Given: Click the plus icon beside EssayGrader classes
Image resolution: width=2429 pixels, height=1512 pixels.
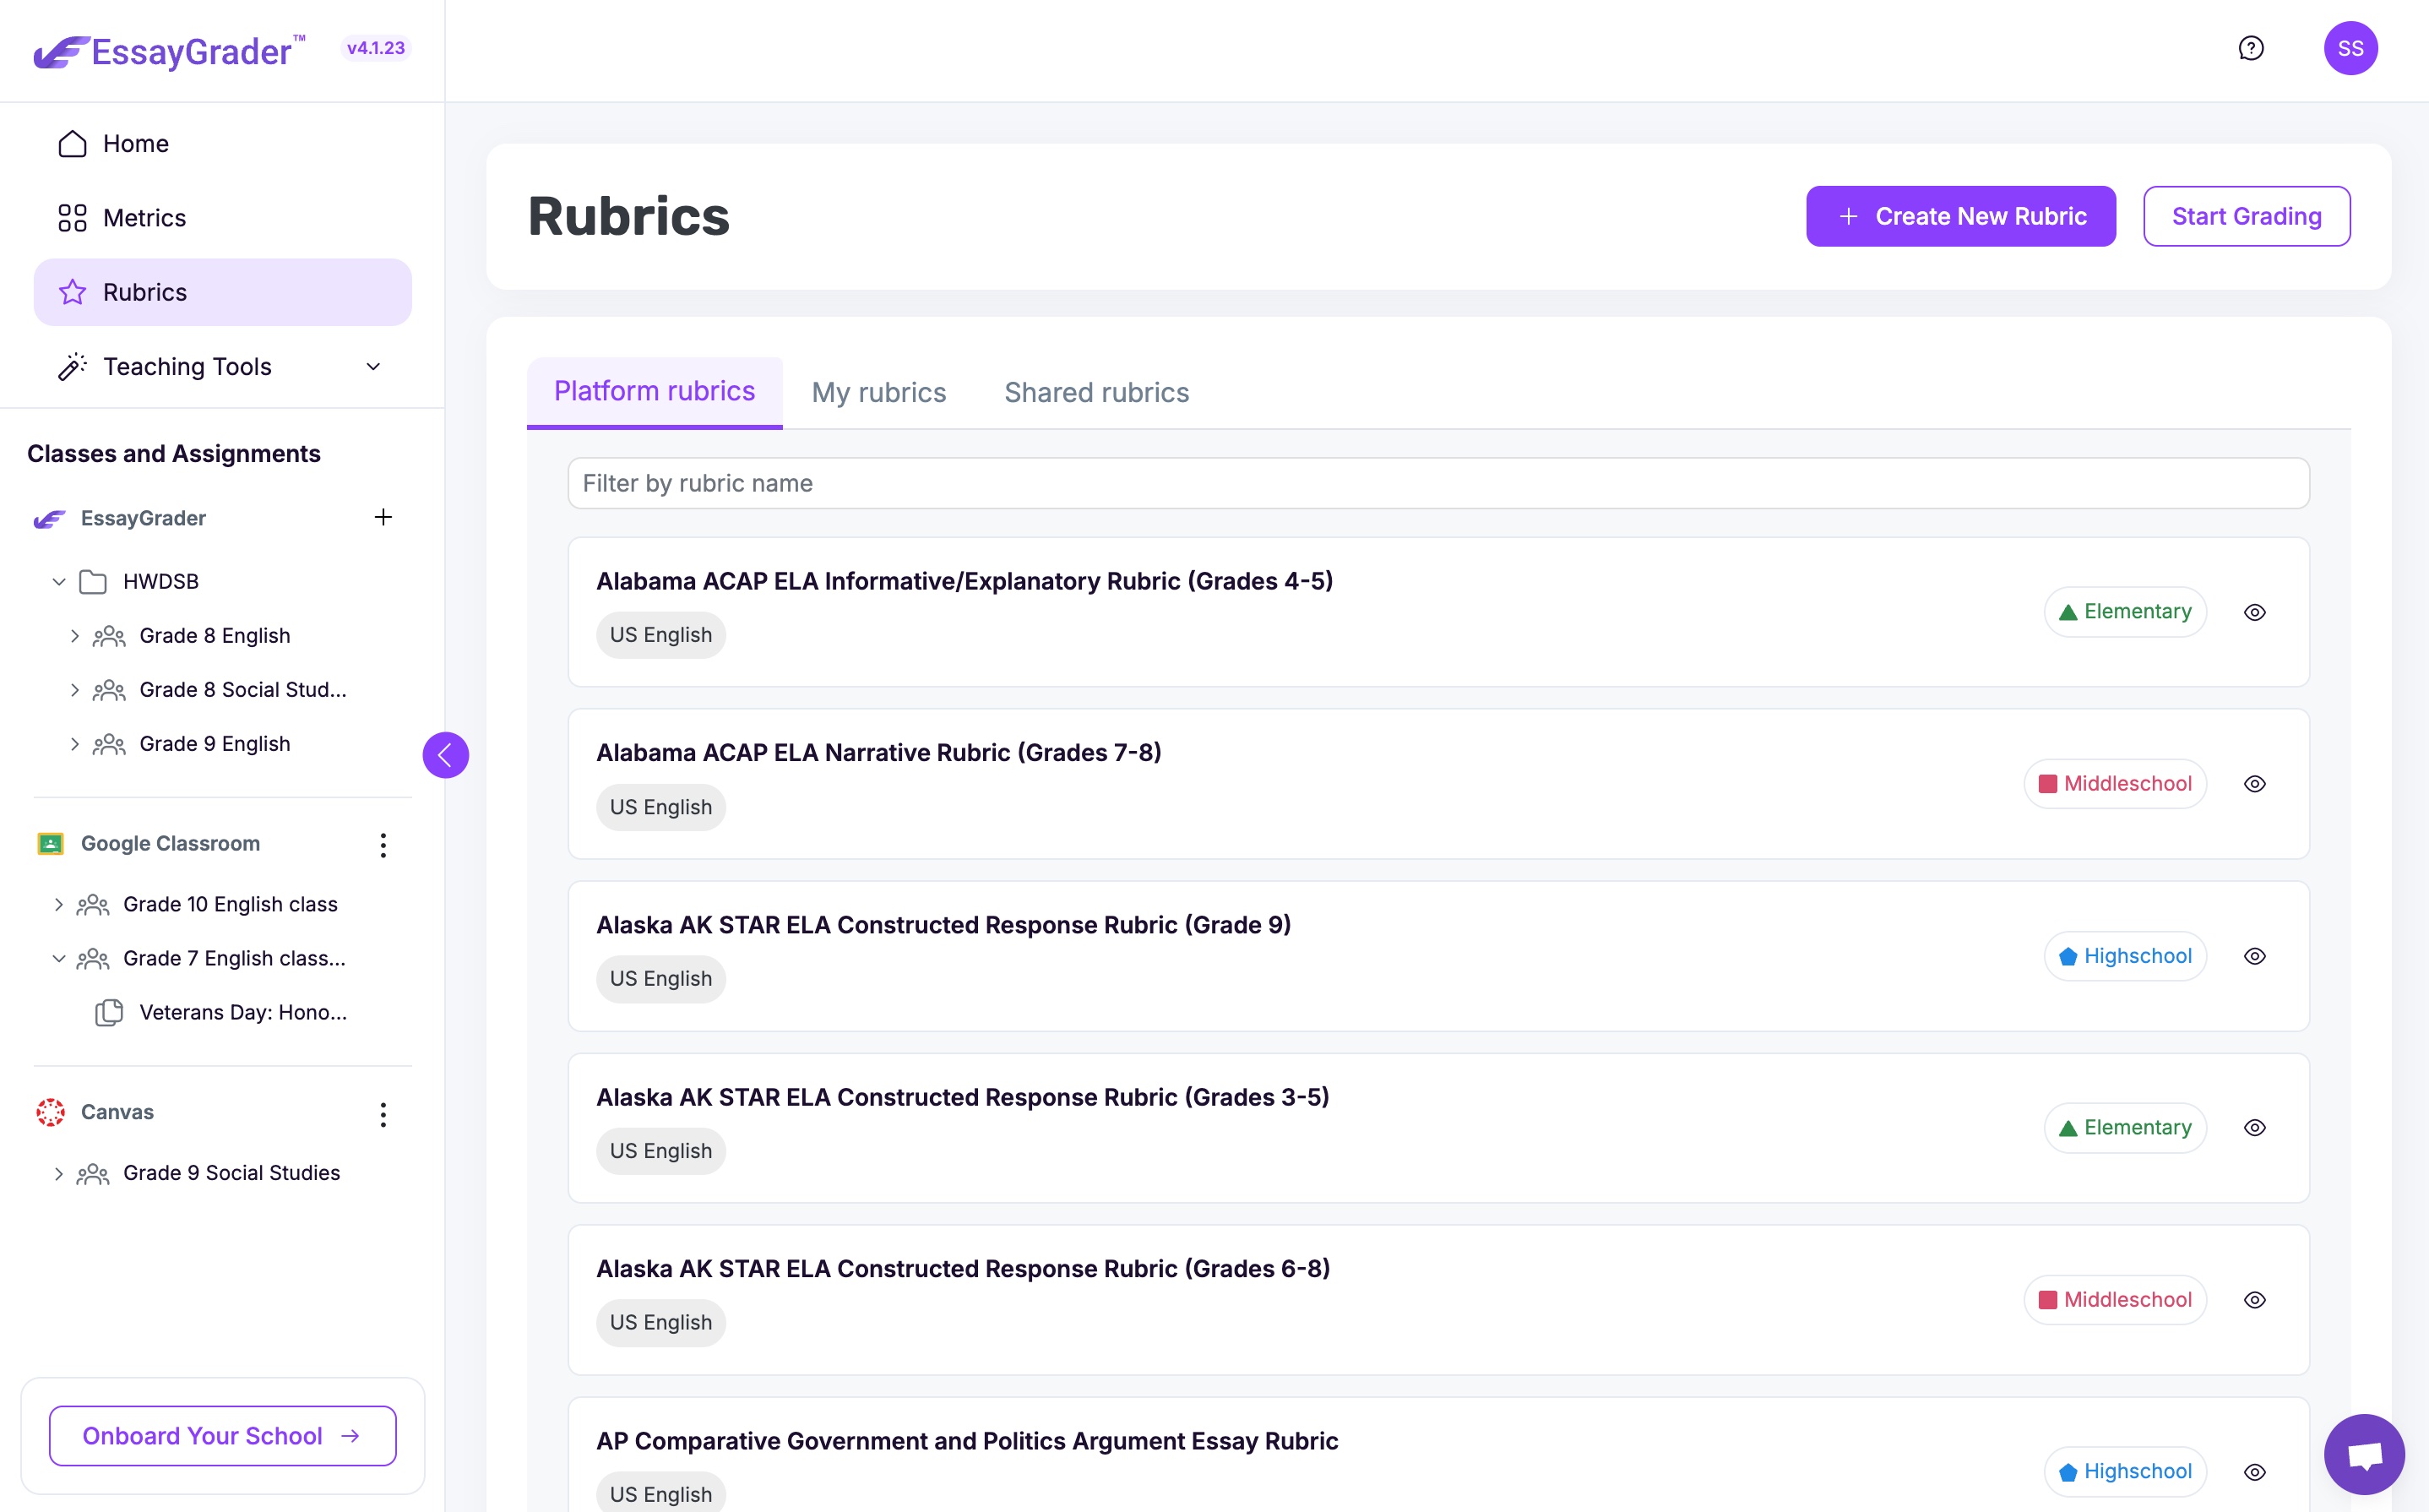Looking at the screenshot, I should pos(383,517).
